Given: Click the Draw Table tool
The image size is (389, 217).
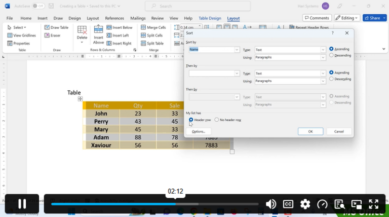Looking at the screenshot, I should (x=56, y=27).
